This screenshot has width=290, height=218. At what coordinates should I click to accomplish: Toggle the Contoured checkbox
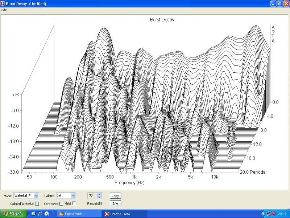(61, 204)
